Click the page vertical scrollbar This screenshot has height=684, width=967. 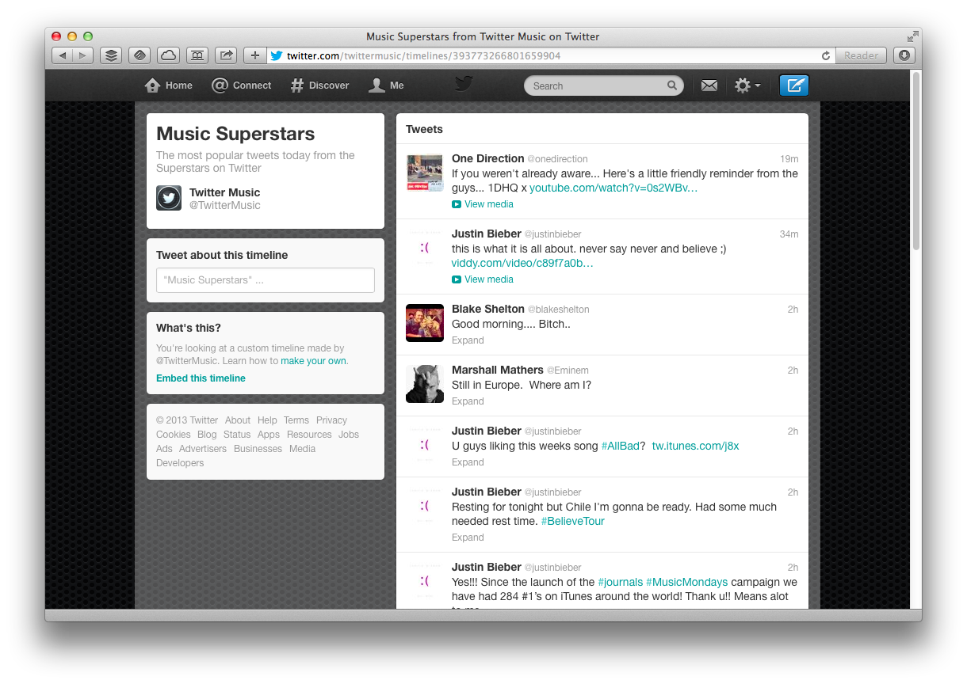(x=916, y=161)
